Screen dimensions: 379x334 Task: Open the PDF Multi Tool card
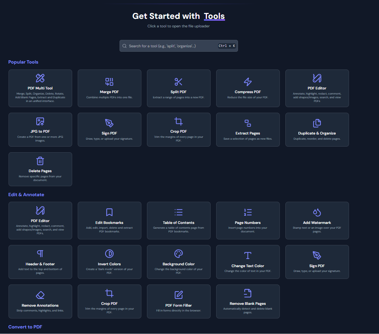pyautogui.click(x=40, y=88)
